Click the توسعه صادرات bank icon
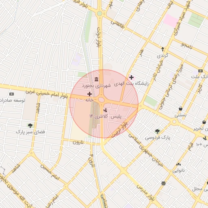Viewport: 208px width, 208px height. (11, 94)
